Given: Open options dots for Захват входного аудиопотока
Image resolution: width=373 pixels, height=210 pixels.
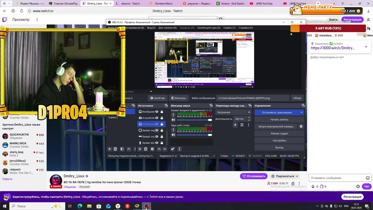Looking at the screenshot, I should (173, 115).
